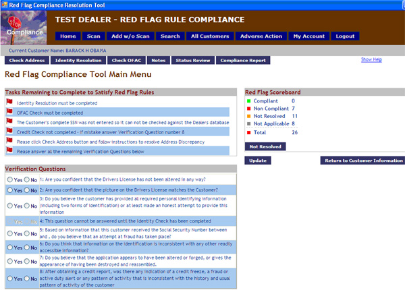Click gray Not Applicable color square
Viewport: 405px width, 290px height.
tap(248, 123)
